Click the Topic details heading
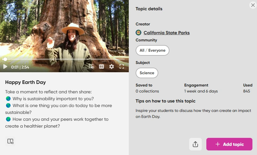 (149, 9)
